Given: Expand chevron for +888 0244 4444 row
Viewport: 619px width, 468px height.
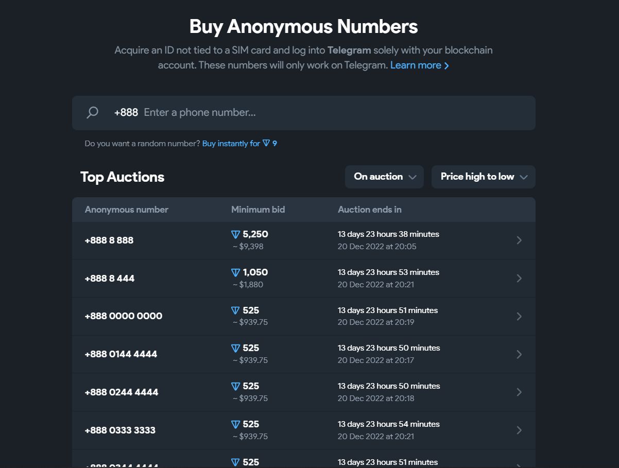Looking at the screenshot, I should (519, 392).
